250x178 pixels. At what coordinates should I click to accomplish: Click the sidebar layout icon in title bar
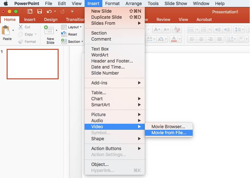30,11
